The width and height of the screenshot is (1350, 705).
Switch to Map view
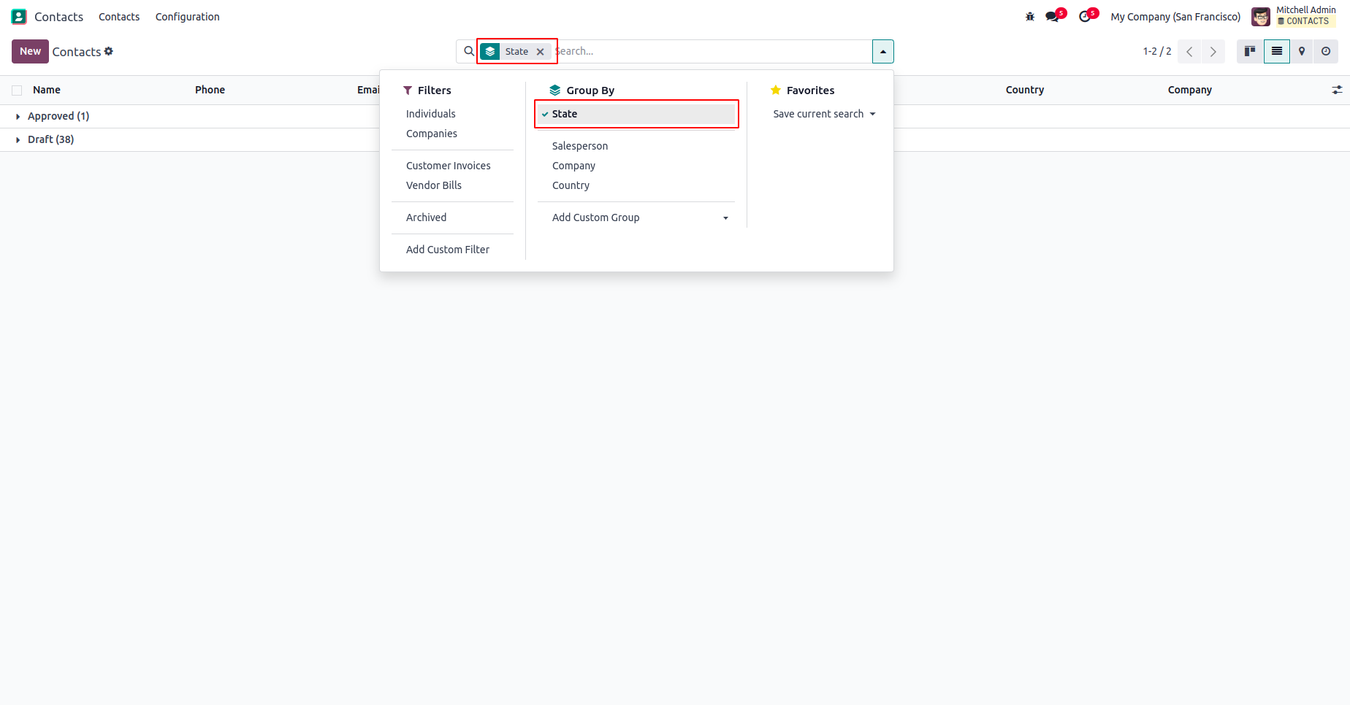1302,51
